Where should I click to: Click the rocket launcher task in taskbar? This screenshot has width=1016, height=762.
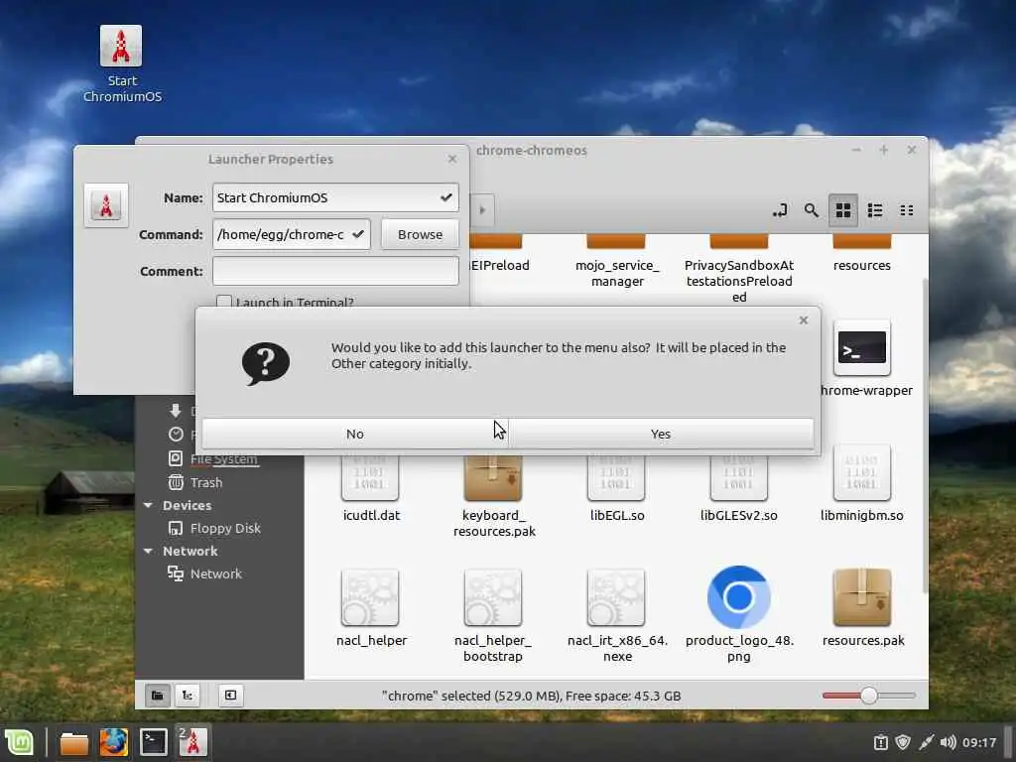[x=193, y=741]
